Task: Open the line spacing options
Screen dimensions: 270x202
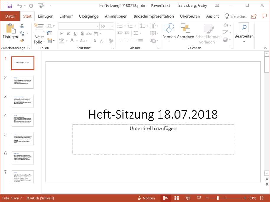Action: pyautogui.click(x=144, y=26)
